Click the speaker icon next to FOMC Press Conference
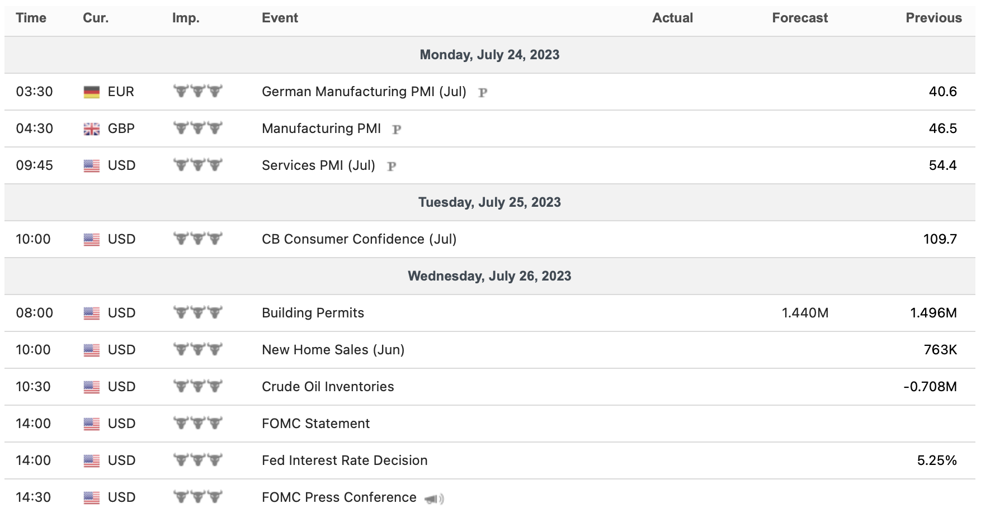Screen dimensions: 981x513 (434, 498)
